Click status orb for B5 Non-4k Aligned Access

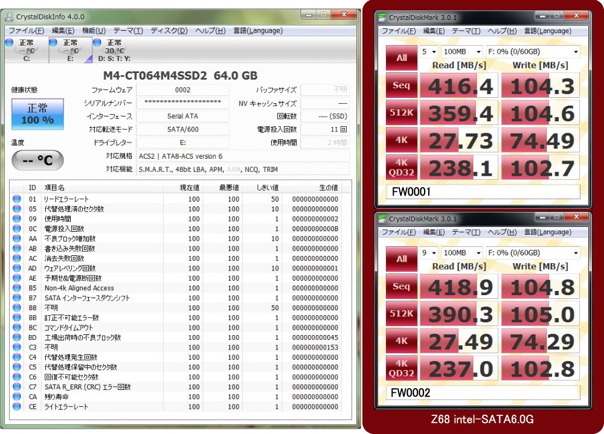click(x=16, y=288)
